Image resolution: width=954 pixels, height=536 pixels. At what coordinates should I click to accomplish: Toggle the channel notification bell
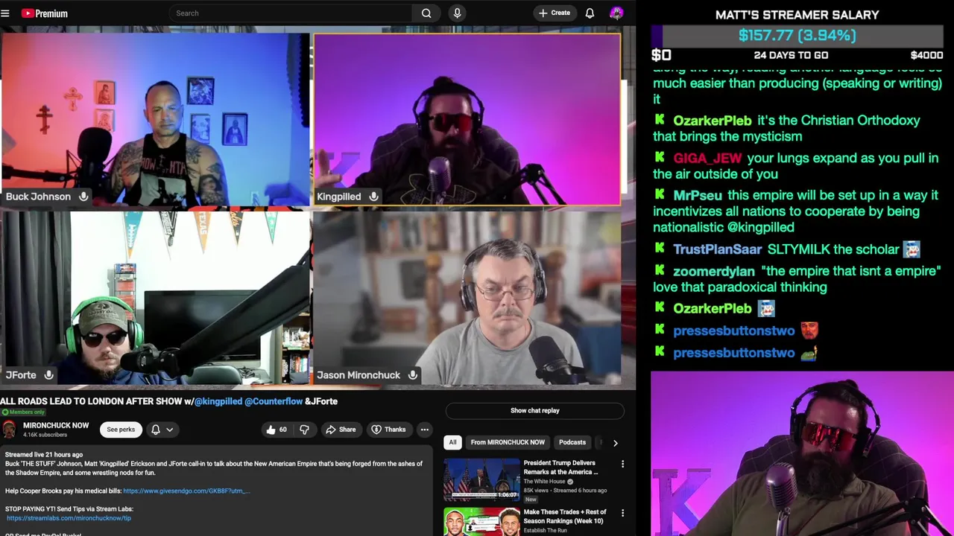[156, 430]
